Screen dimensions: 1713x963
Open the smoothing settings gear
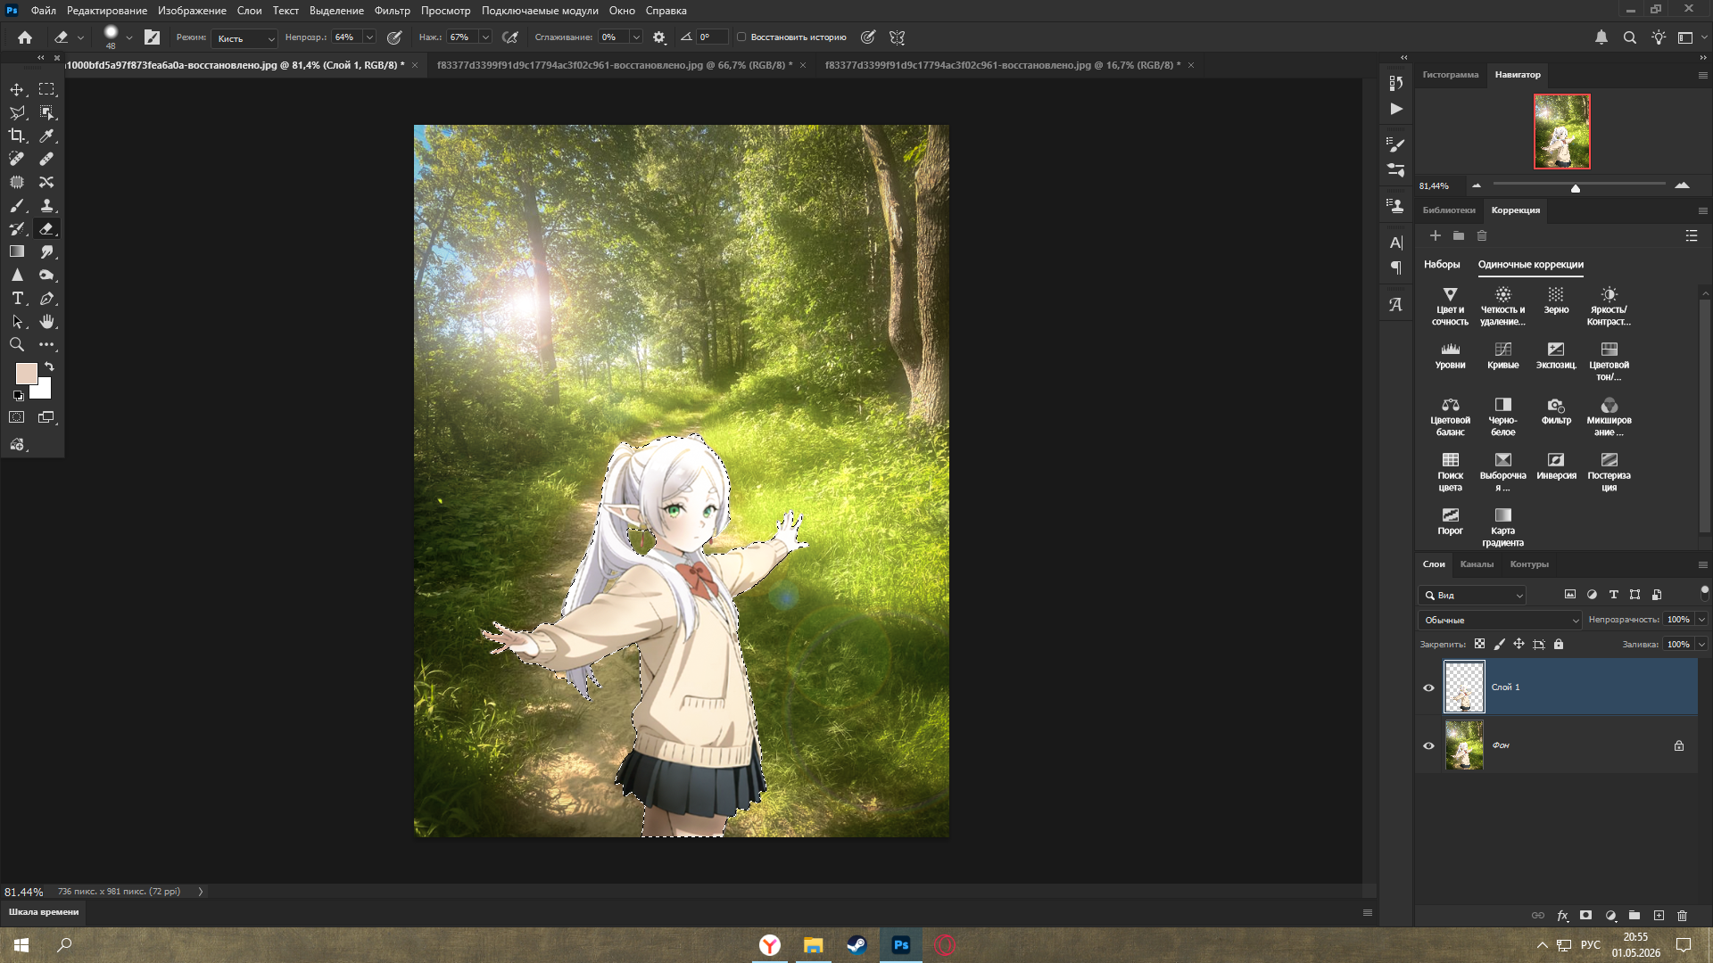point(659,37)
